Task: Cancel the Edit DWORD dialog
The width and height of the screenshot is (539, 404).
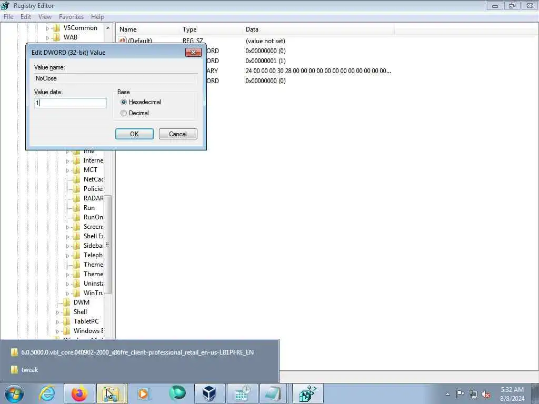Action: click(x=178, y=134)
